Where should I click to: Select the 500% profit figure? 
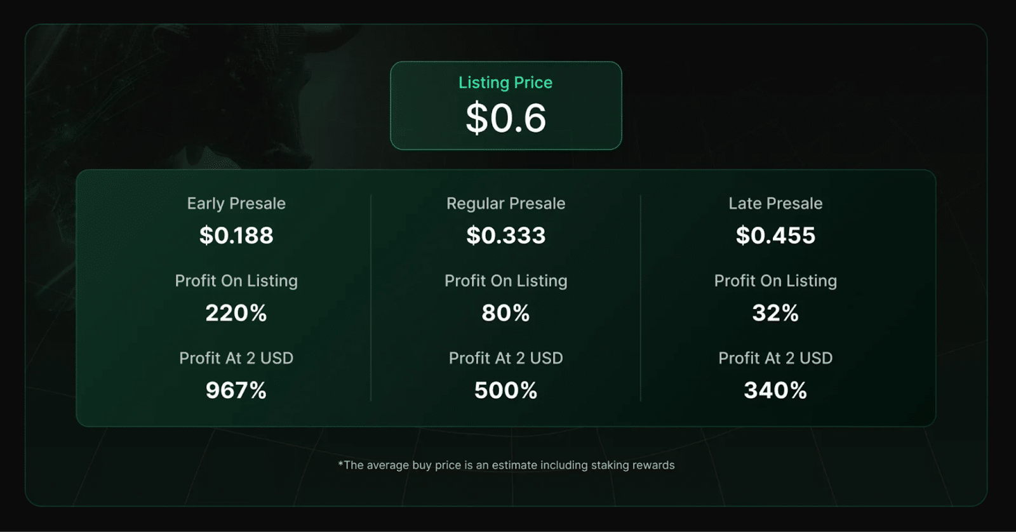pos(505,390)
